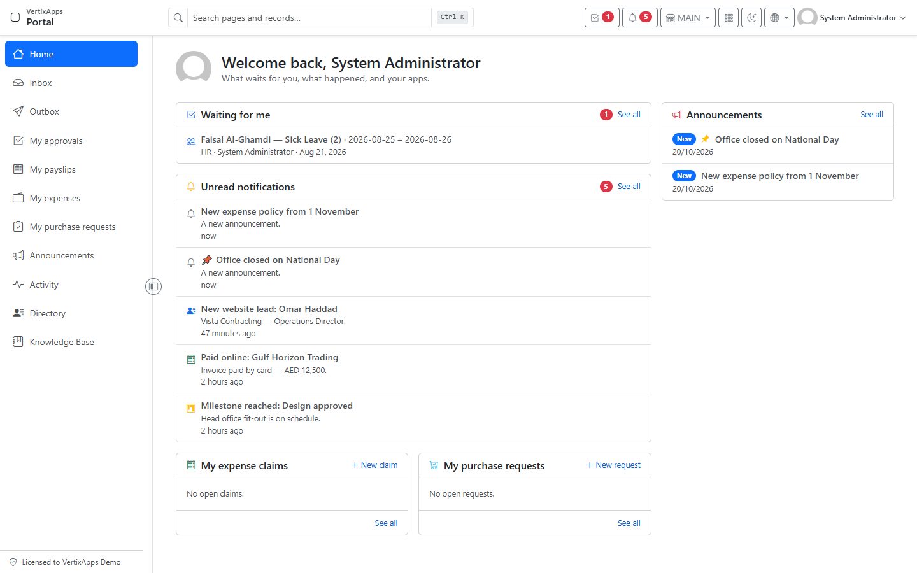917x573 pixels.
Task: Open the pending approvals icon in top bar
Action: pyautogui.click(x=602, y=18)
